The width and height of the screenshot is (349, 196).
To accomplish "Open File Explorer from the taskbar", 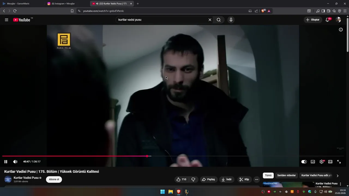I will pyautogui.click(x=170, y=192).
